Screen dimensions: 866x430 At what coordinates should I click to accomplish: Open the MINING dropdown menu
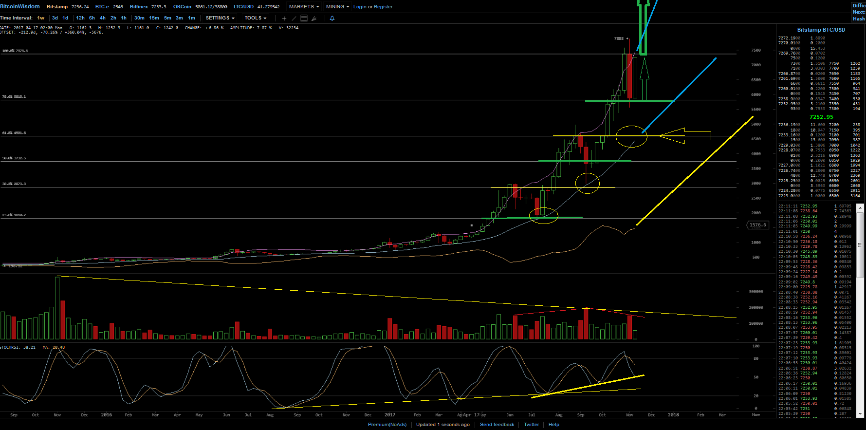pyautogui.click(x=338, y=7)
